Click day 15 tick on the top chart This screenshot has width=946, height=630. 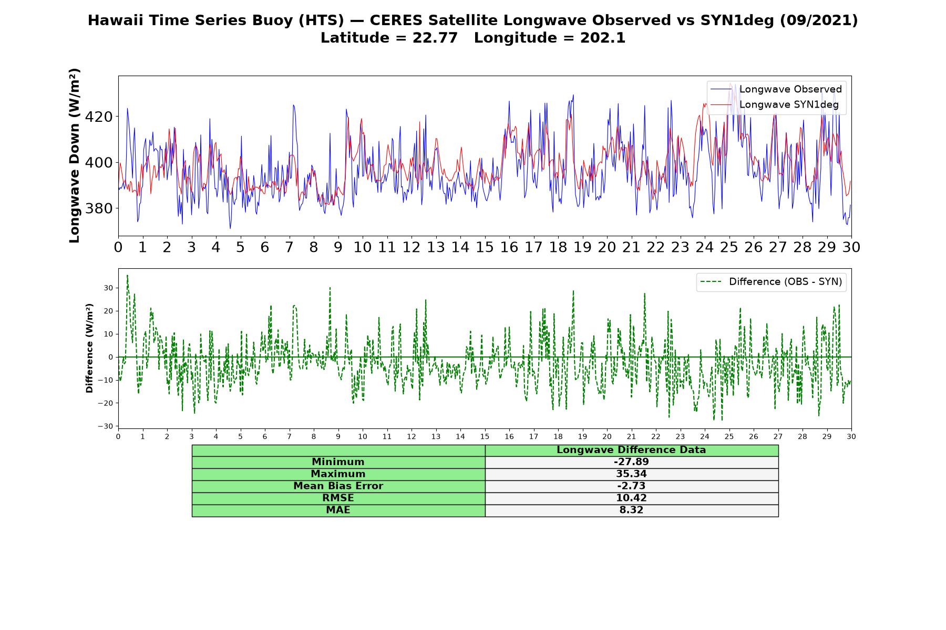click(485, 247)
